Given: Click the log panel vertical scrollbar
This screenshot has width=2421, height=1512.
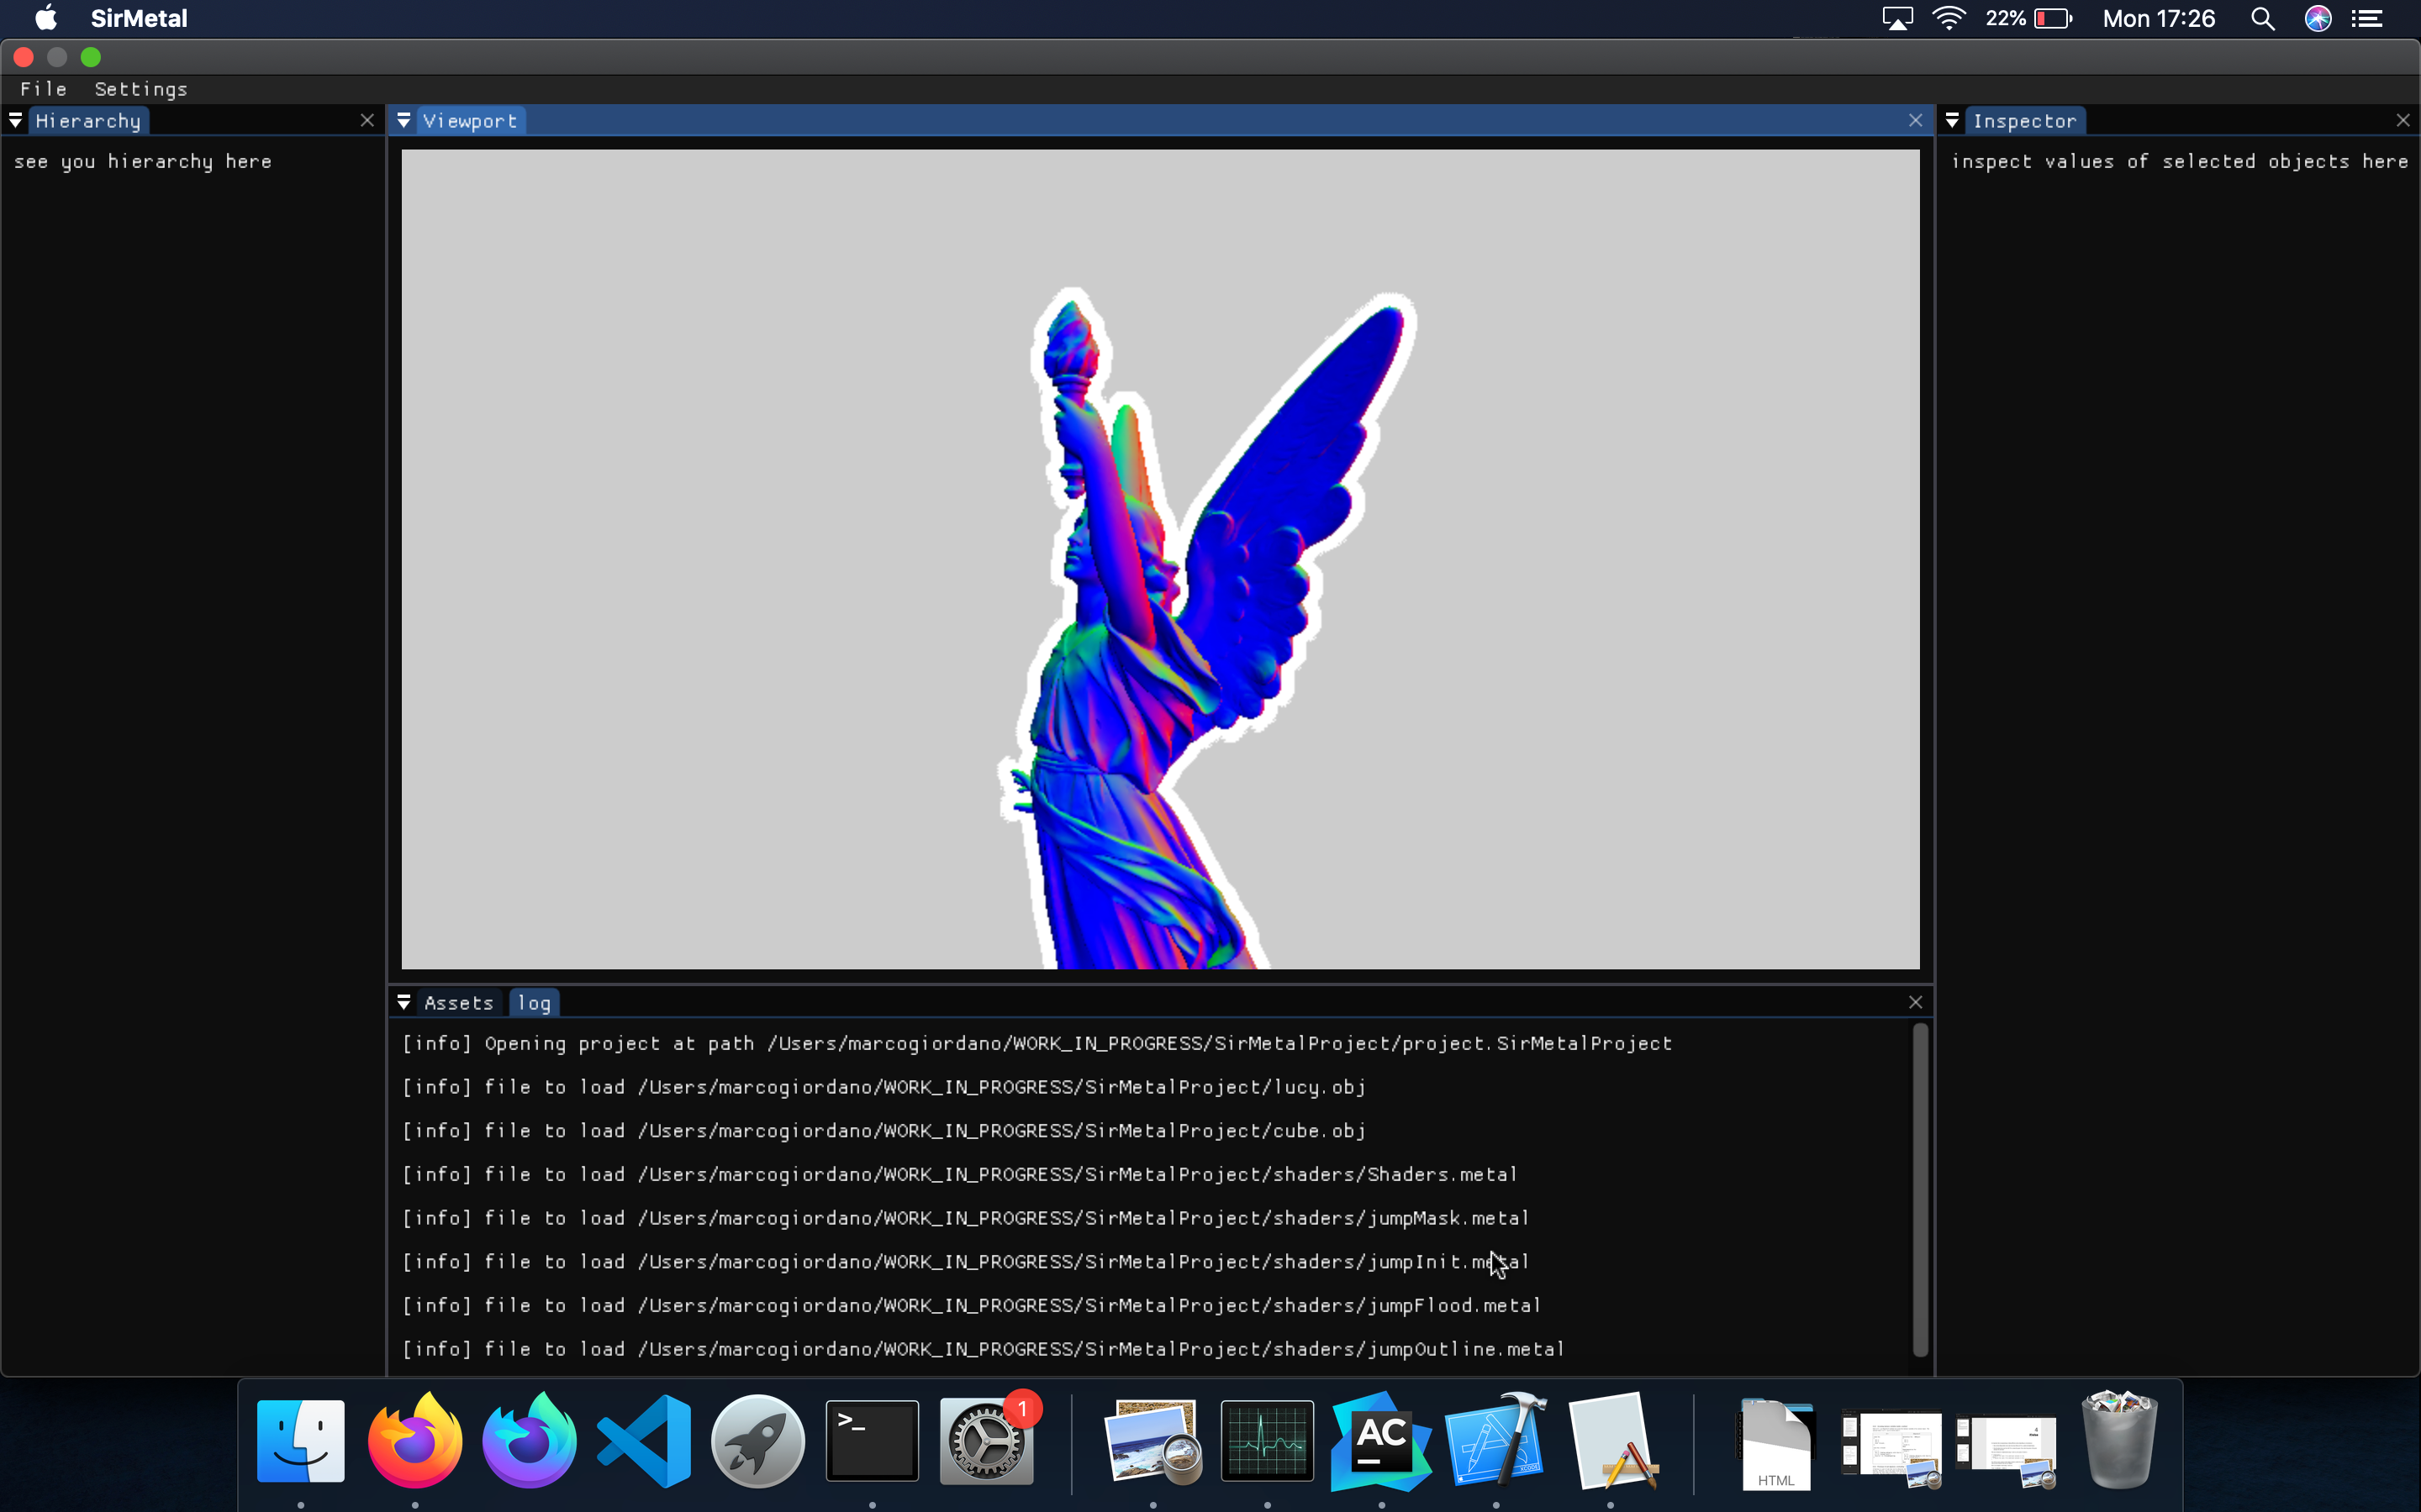Looking at the screenshot, I should coord(1920,1190).
